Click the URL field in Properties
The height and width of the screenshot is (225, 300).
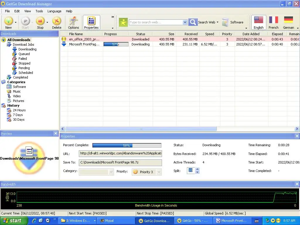pyautogui.click(x=120, y=154)
